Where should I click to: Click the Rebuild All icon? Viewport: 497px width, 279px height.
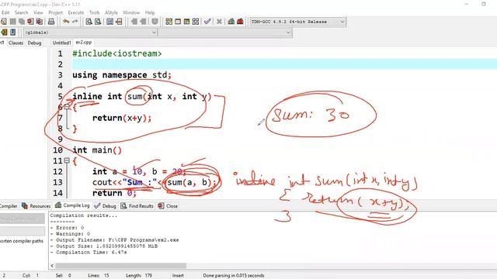[x=196, y=22]
